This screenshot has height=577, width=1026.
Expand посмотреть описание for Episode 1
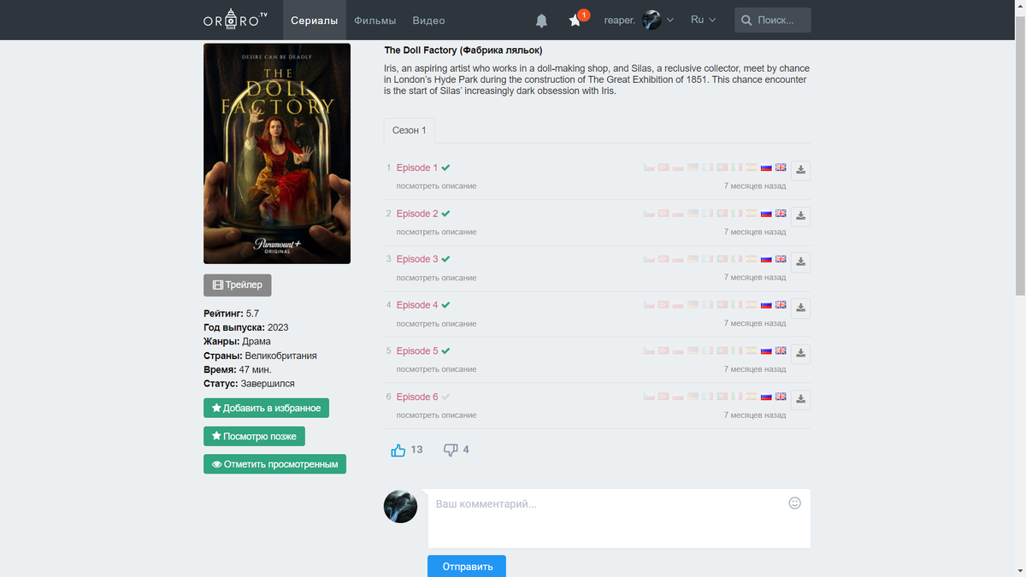(x=436, y=185)
